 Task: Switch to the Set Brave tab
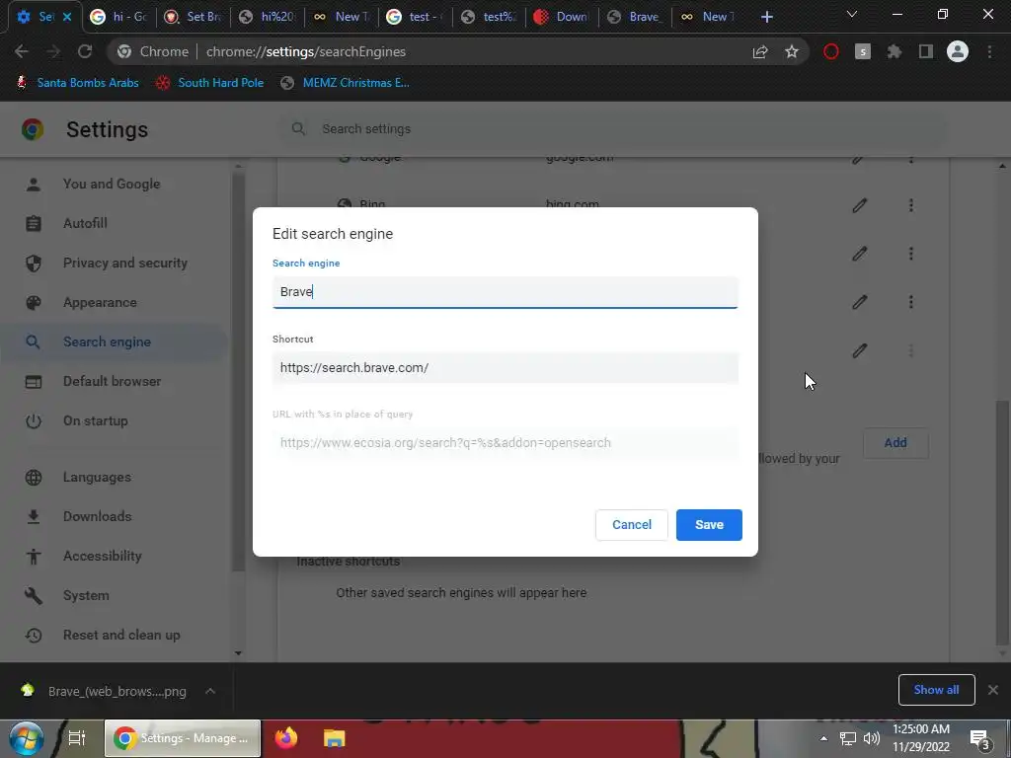[193, 17]
